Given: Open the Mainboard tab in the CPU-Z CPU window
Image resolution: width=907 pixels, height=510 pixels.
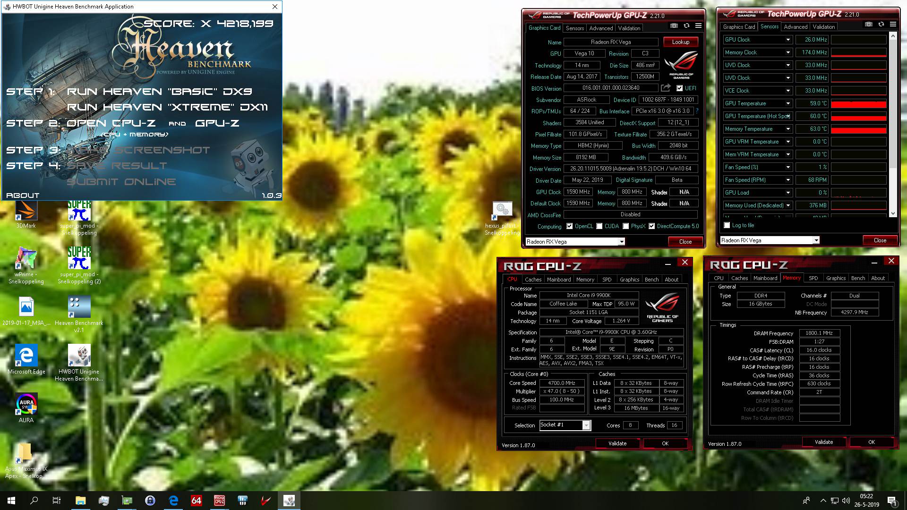Looking at the screenshot, I should click(559, 280).
